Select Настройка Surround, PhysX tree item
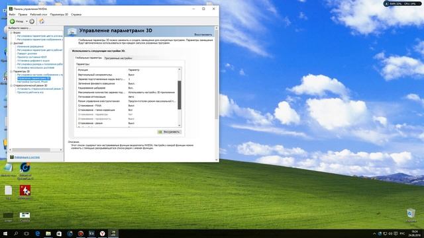 pyautogui.click(x=32, y=82)
